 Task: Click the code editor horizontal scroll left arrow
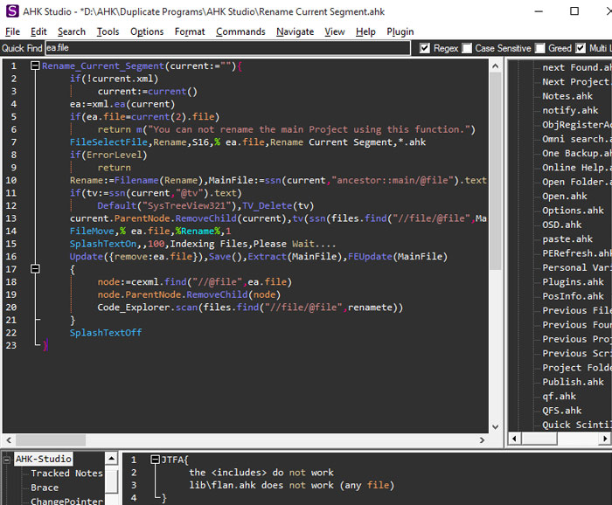tap(9, 440)
